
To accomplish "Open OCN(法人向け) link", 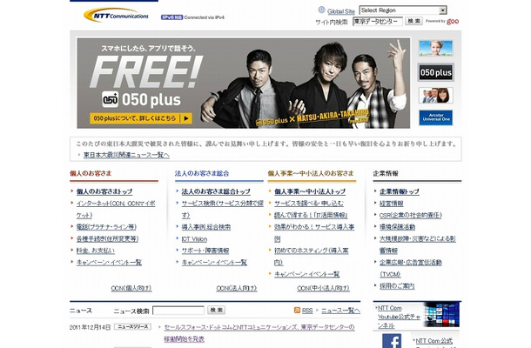I will (237, 288).
